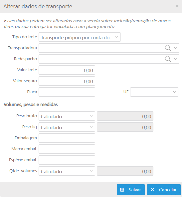Click the Transportadora search magnifier icon

point(168,48)
